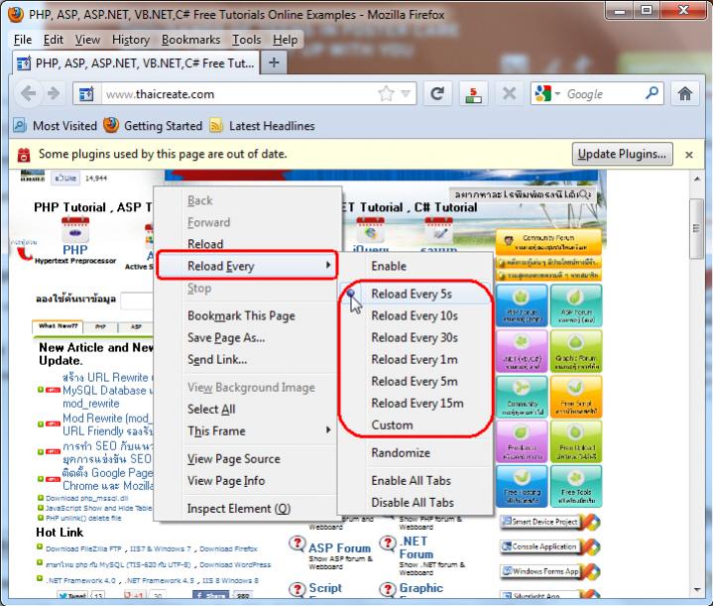Click the jQuery calendar icon
The height and width of the screenshot is (606, 713).
point(370,231)
